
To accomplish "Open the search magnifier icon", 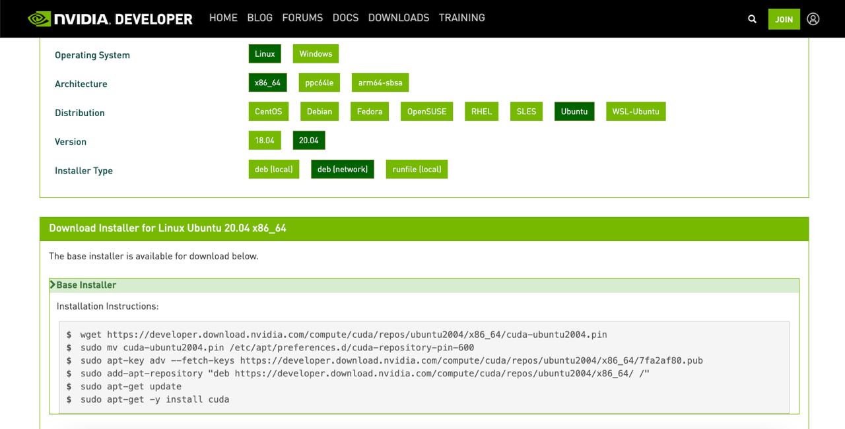I will pos(752,19).
